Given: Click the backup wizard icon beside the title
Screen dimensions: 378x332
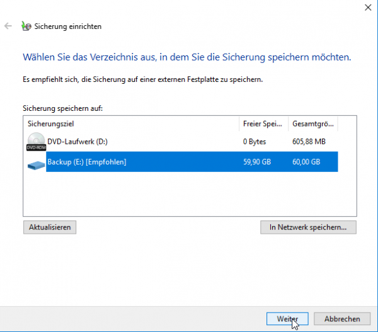Looking at the screenshot, I should click(x=26, y=26).
